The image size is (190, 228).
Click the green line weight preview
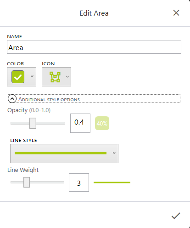pyautogui.click(x=112, y=182)
